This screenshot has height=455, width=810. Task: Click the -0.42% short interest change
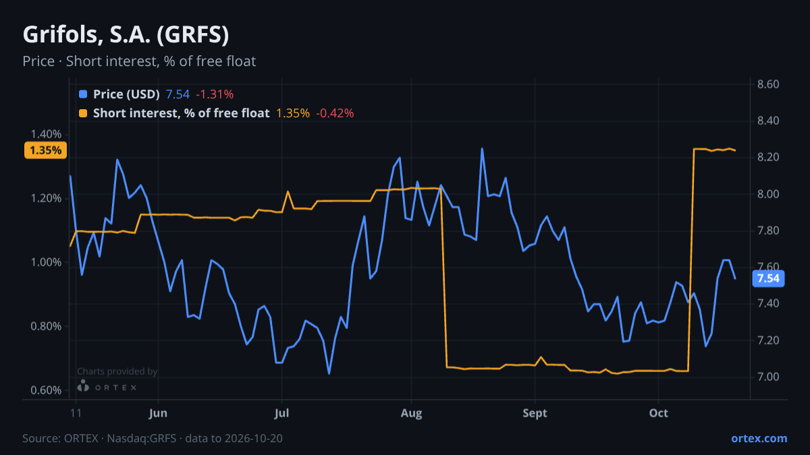[x=335, y=113]
